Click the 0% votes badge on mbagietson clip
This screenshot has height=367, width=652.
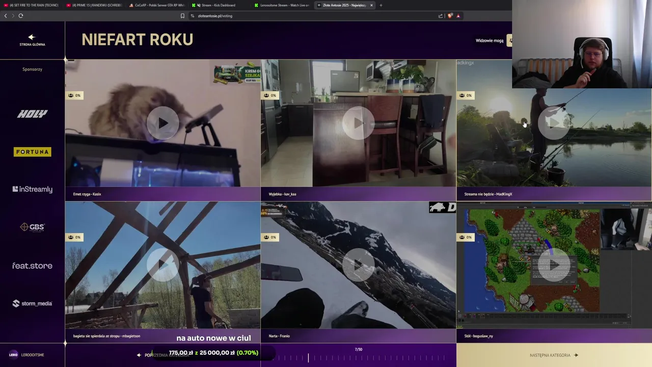coord(74,237)
